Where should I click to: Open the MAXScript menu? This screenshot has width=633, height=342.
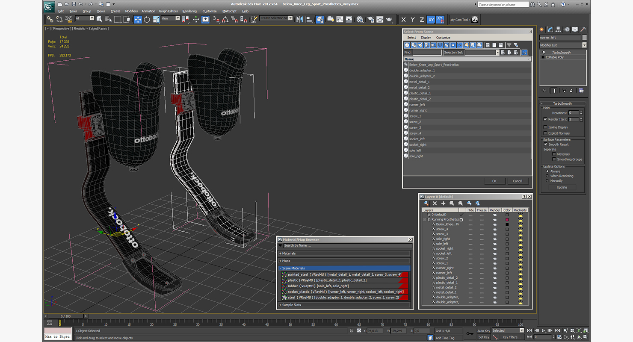pos(229,11)
